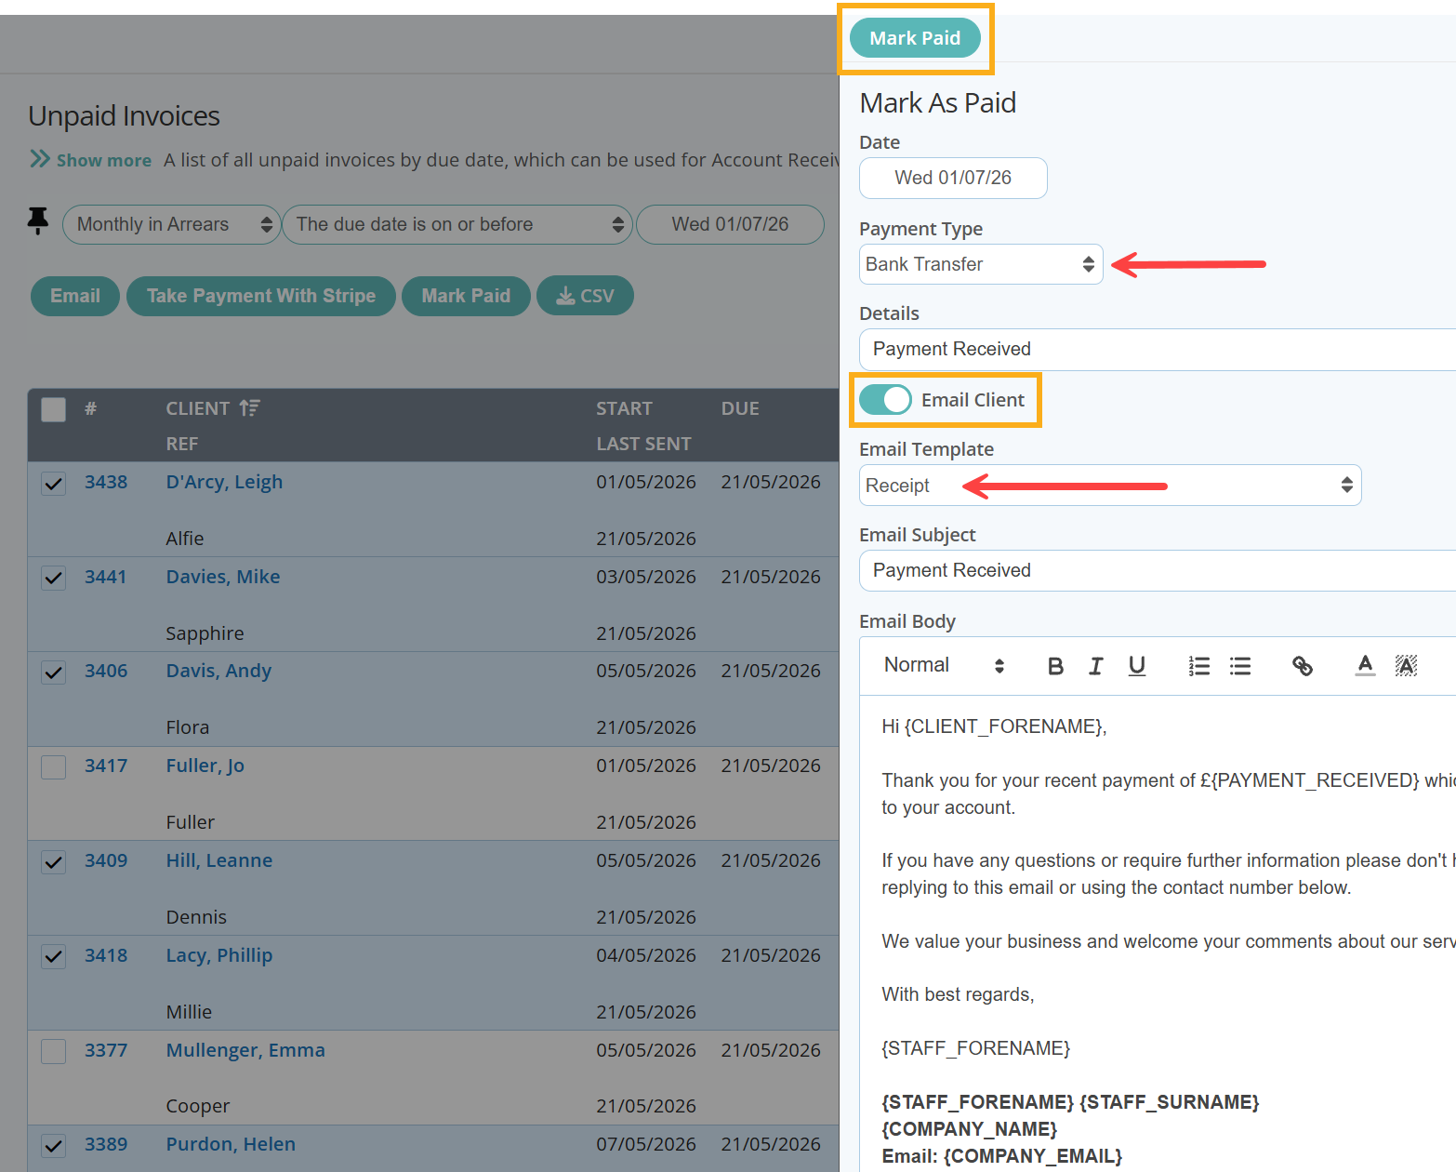1456x1172 pixels.
Task: Click the REF reference 'Millie'
Action: tap(189, 1012)
